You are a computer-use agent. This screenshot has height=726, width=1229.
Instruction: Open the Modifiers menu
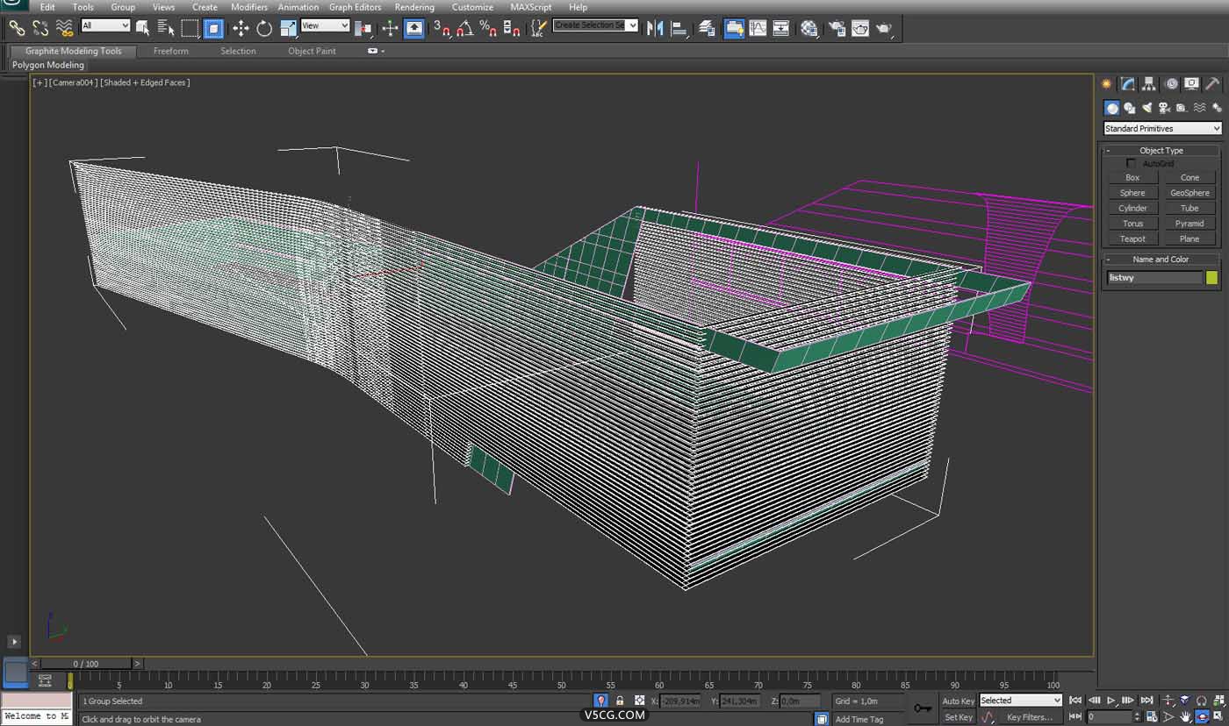click(x=249, y=7)
